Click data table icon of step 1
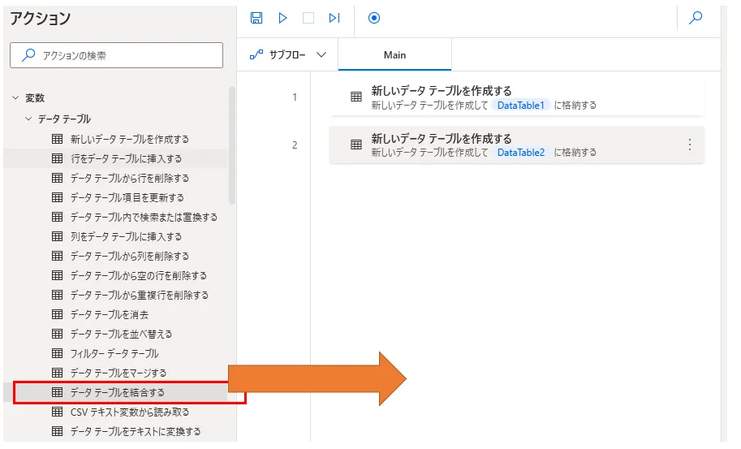The width and height of the screenshot is (741, 449). 356,97
